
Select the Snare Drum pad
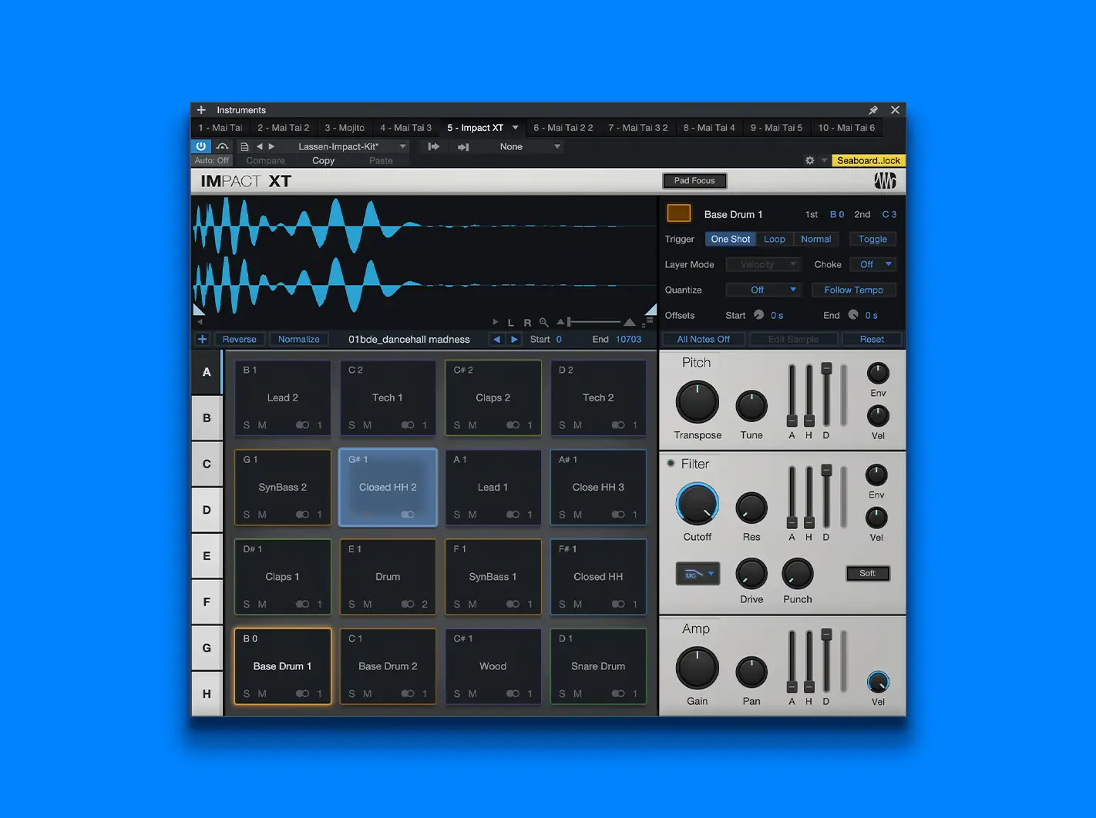pos(598,666)
